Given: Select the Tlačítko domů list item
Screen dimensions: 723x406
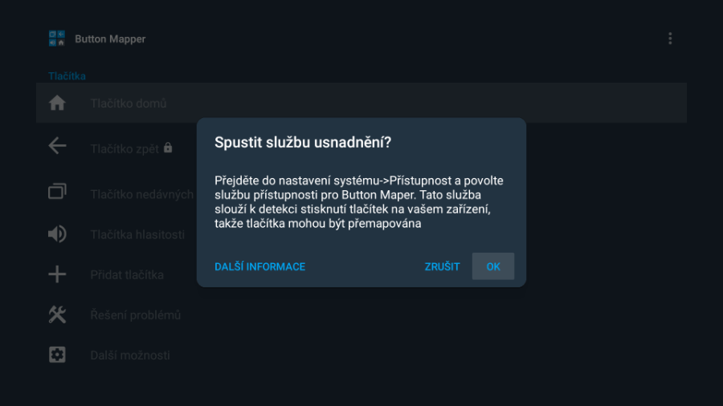Looking at the screenshot, I should 361,103.
